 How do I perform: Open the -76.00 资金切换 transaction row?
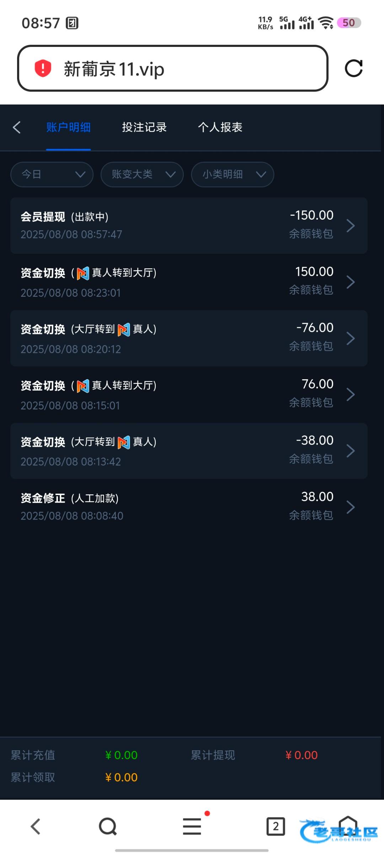(x=189, y=338)
